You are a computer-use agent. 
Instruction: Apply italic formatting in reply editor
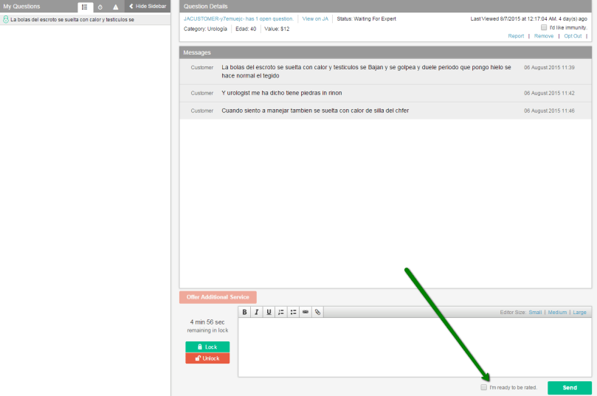click(x=257, y=312)
